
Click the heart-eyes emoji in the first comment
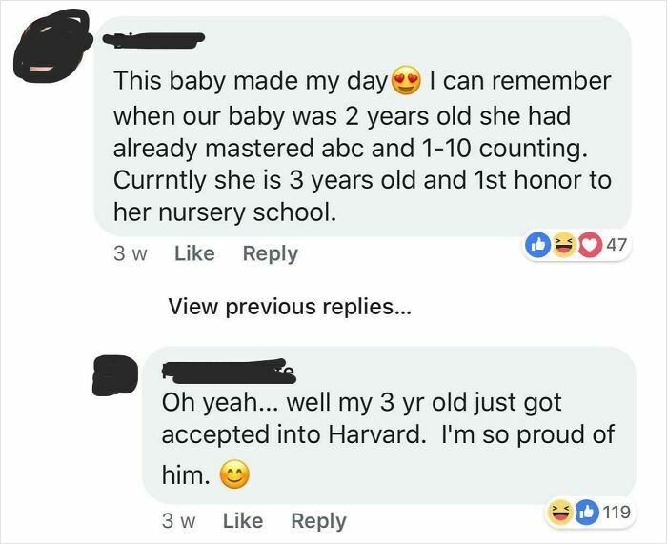405,81
